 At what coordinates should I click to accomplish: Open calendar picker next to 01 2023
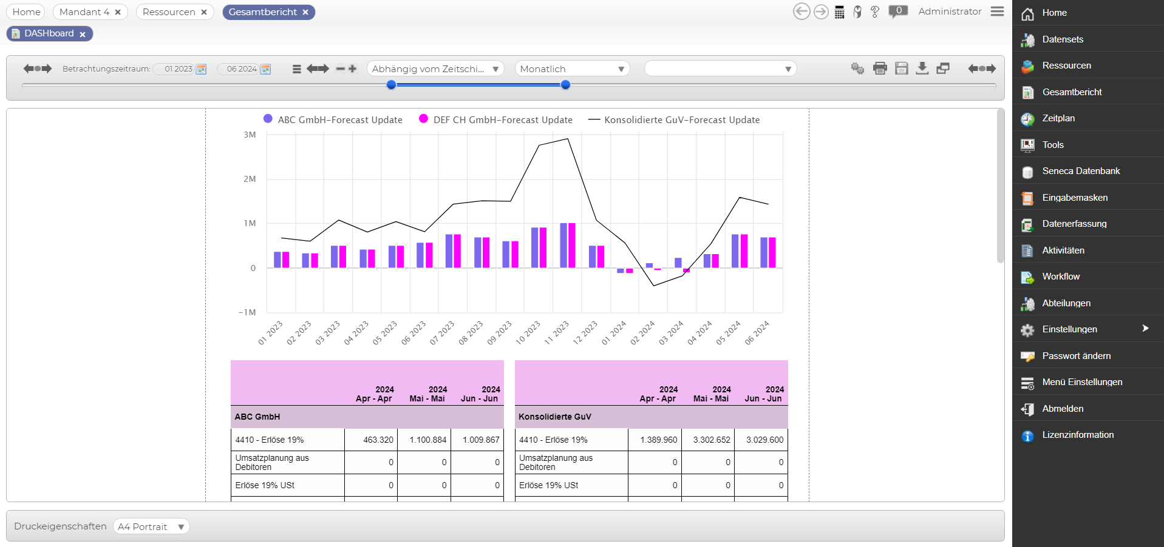[201, 69]
